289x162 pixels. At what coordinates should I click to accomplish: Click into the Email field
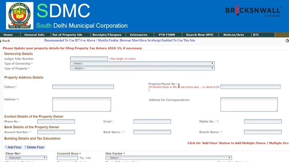tap(152, 121)
